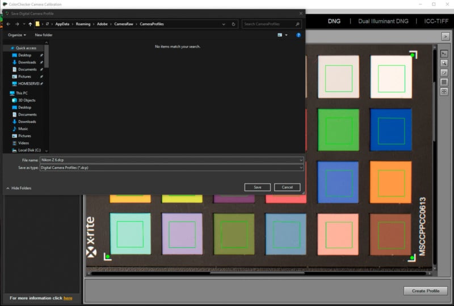Go up one folder level arrow

30,24
